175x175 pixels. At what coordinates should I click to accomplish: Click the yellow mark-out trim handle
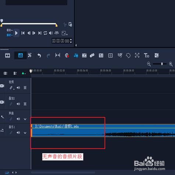[x=56, y=25]
